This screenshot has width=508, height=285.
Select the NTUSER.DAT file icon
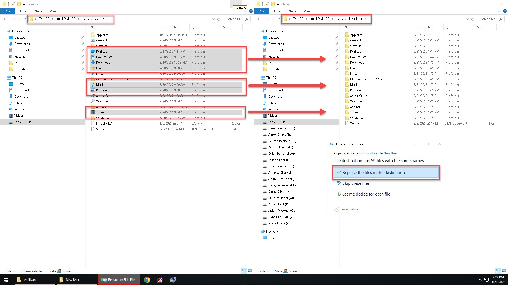[x=93, y=123]
